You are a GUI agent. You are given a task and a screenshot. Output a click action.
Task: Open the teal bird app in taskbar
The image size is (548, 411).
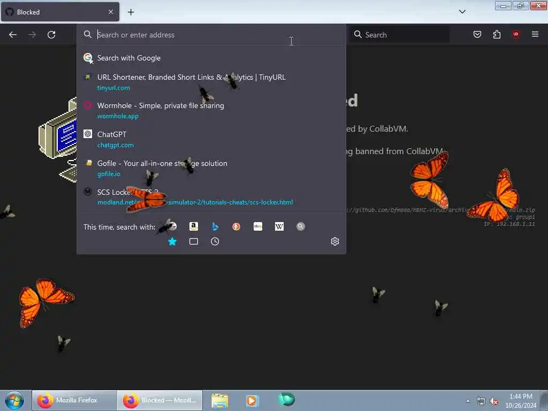point(287,399)
